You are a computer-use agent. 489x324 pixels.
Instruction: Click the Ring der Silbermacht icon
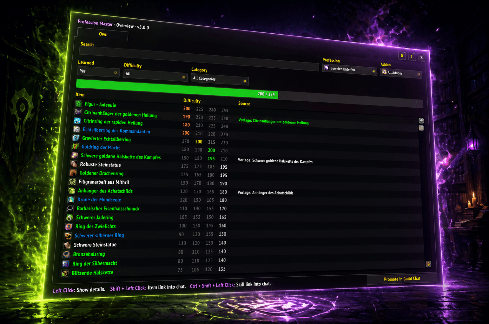pos(66,264)
